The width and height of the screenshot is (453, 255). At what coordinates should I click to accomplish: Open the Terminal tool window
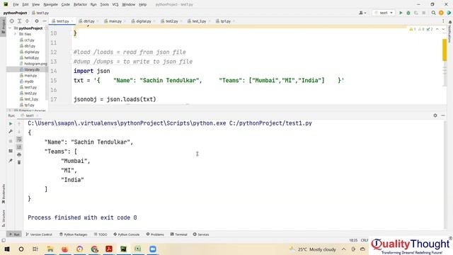[179, 234]
